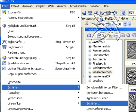Click the globe window toolbar button

tap(123, 13)
